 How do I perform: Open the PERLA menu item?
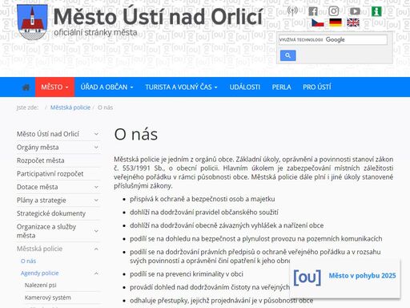pos(281,87)
